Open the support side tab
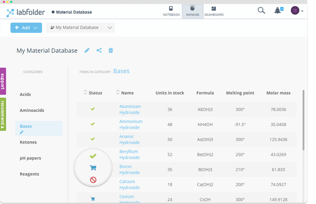316x204 pixels. (3, 81)
